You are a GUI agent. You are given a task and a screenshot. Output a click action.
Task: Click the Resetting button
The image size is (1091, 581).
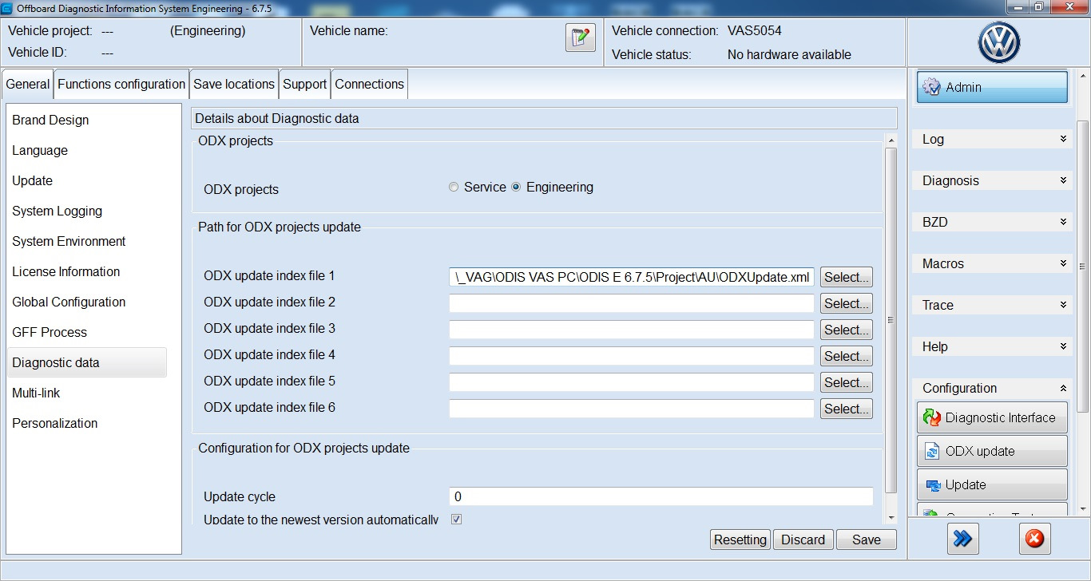click(740, 539)
